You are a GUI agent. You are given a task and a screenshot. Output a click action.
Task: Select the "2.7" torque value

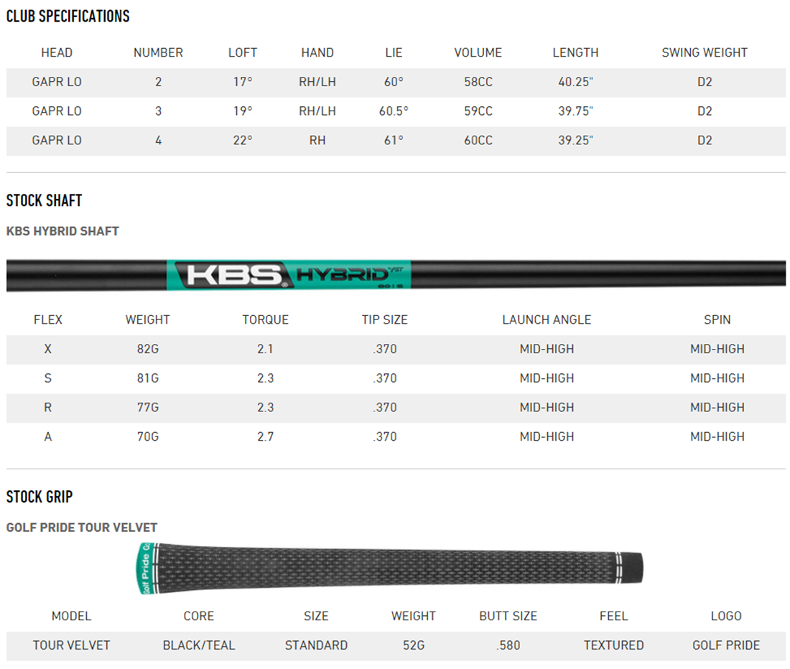pos(266,437)
